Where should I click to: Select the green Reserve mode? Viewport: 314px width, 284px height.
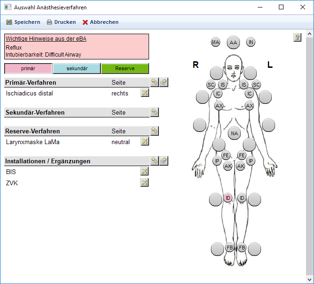pos(125,69)
